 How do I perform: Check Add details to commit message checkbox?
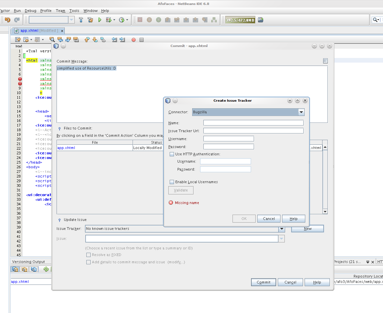tap(88, 262)
